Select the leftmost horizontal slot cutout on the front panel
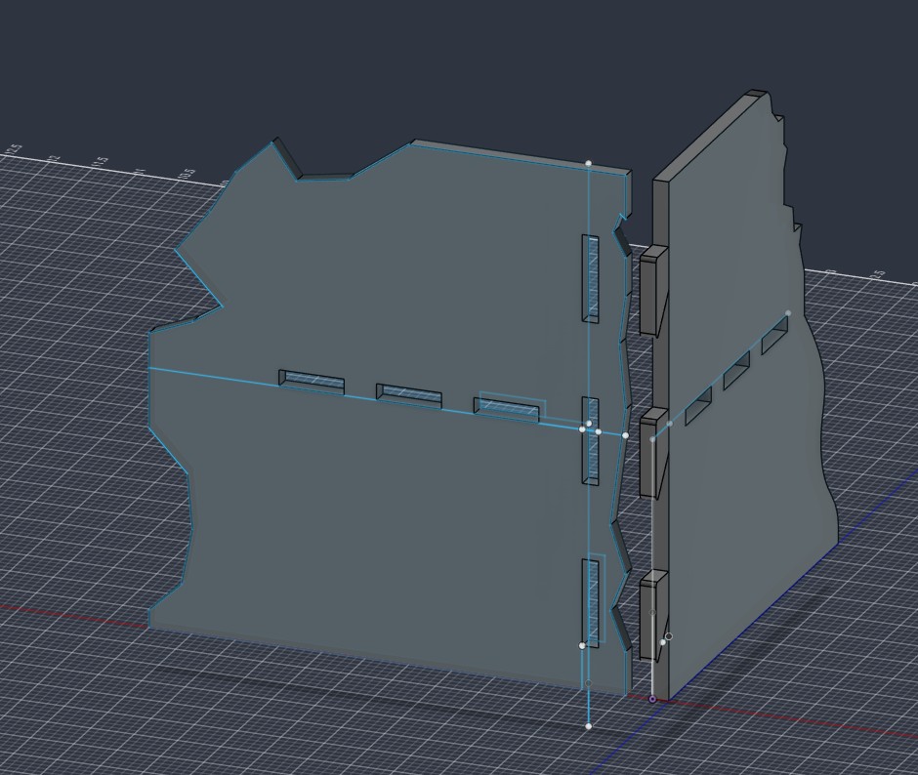 tap(312, 383)
